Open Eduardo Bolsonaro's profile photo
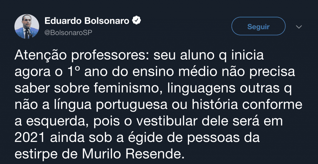 27,26
